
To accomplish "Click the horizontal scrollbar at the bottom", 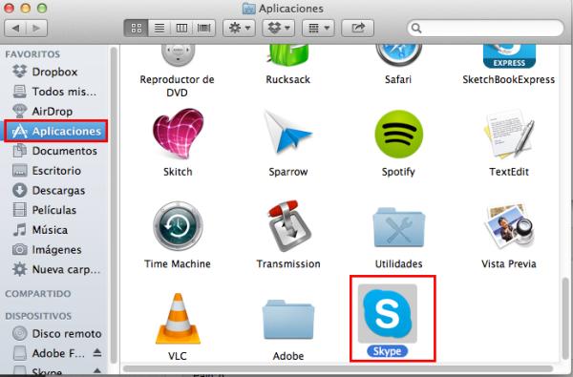I will (x=338, y=367).
